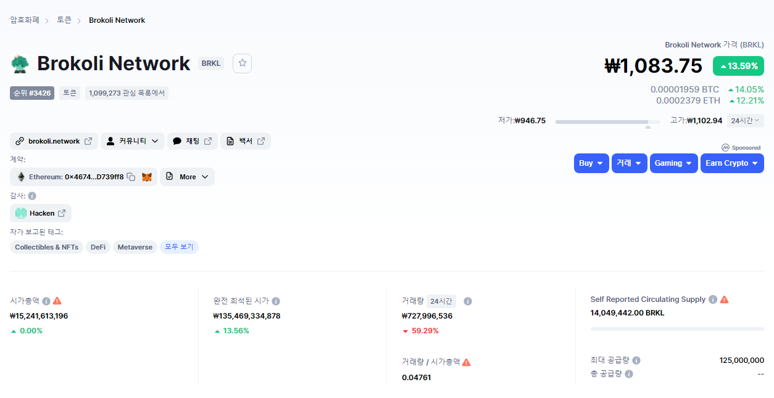Open the Hacken audit link

41,213
